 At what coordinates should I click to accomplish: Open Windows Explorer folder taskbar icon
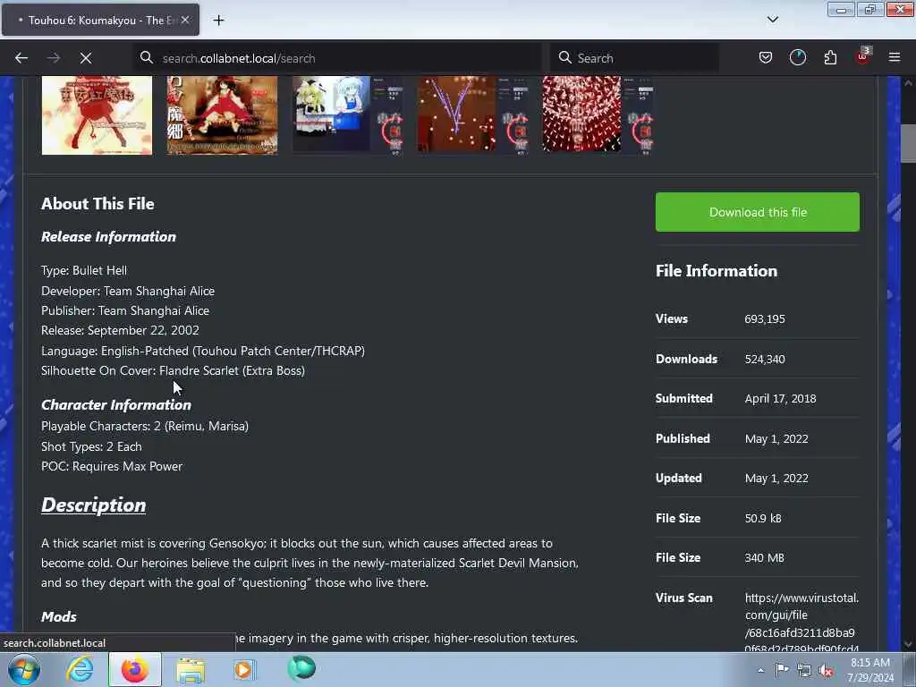pos(191,669)
